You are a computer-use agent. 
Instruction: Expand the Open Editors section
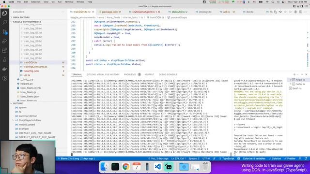pyautogui.click(x=21, y=17)
